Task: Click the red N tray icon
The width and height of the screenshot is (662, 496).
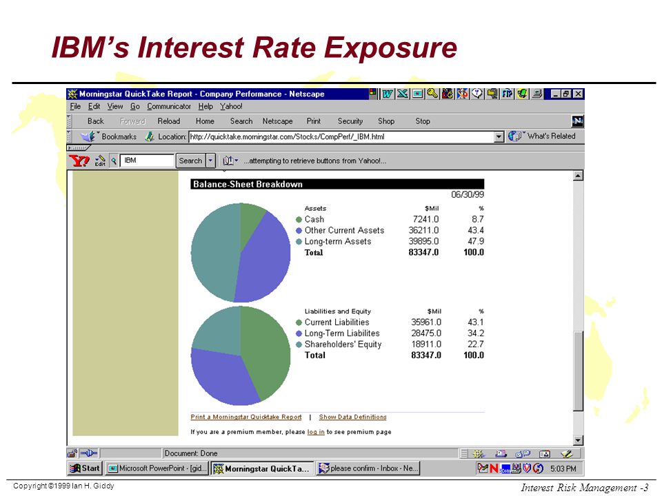Action: pos(494,468)
